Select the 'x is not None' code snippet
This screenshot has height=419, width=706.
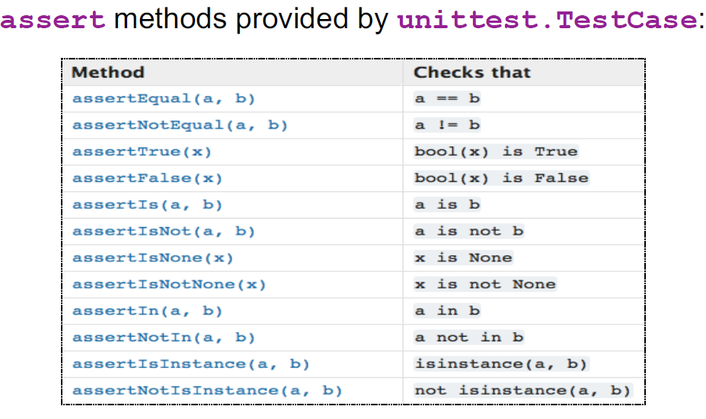(485, 285)
